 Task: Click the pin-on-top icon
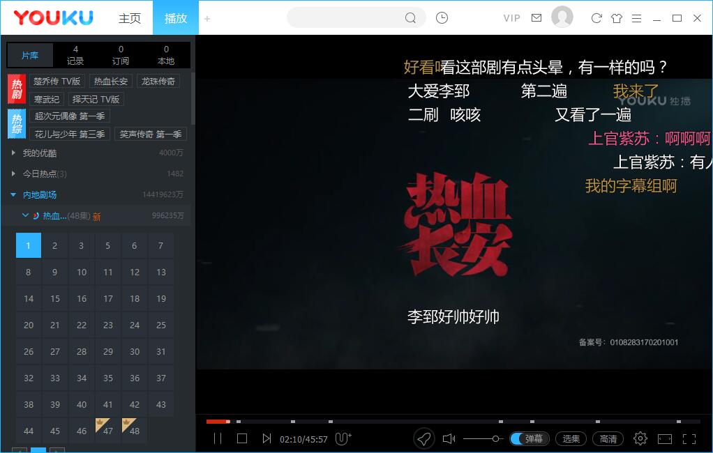424,438
